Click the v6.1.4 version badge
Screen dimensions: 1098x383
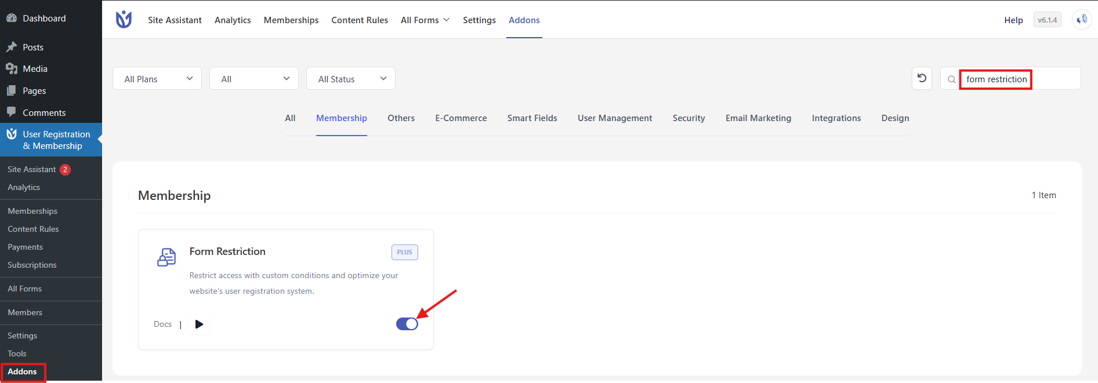tap(1048, 20)
